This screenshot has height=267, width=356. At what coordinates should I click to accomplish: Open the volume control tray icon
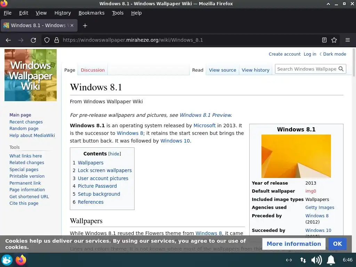[316, 260]
